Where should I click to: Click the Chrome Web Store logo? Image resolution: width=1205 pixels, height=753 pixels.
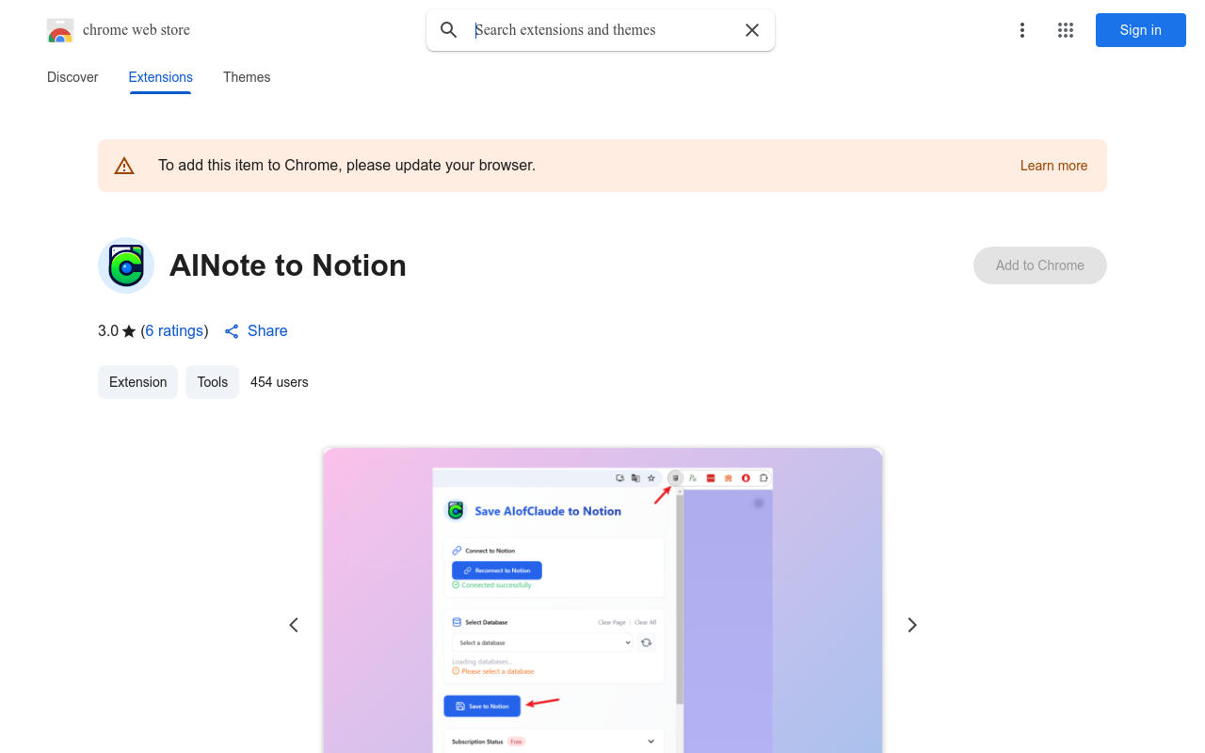point(60,30)
